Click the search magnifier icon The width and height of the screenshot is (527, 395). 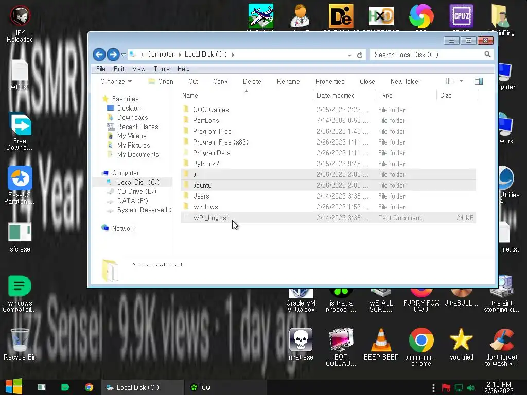tap(487, 55)
